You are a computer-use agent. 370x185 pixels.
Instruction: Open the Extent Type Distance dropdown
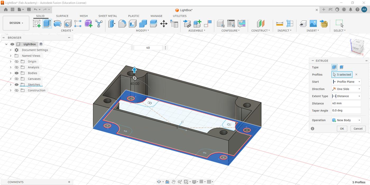pos(346,96)
